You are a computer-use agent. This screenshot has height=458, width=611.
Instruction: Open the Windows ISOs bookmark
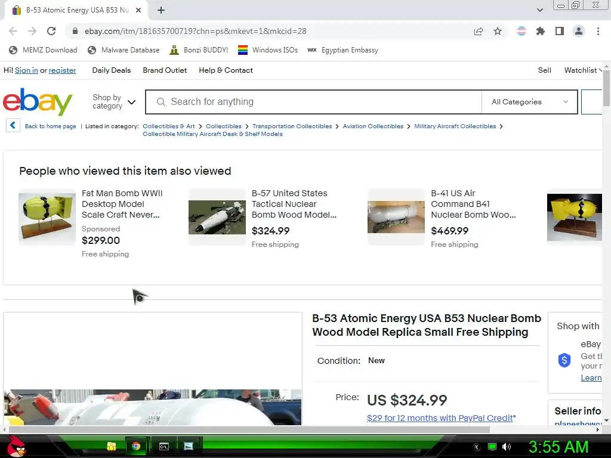click(268, 50)
